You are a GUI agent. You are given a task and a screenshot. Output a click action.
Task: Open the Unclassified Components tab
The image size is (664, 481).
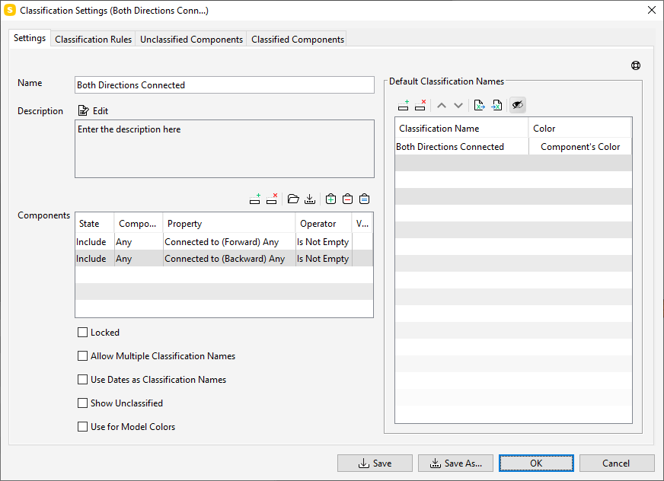191,40
